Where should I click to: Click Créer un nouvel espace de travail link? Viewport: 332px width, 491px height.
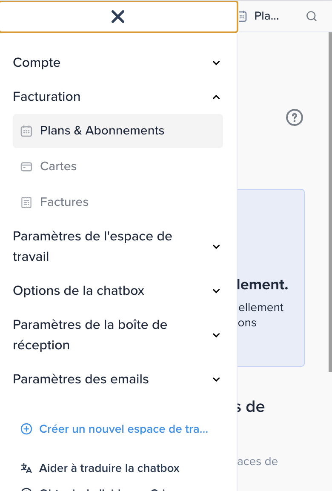[123, 429]
